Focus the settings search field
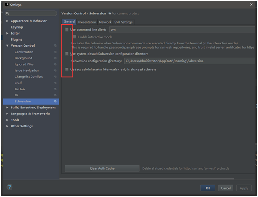 coord(31,13)
